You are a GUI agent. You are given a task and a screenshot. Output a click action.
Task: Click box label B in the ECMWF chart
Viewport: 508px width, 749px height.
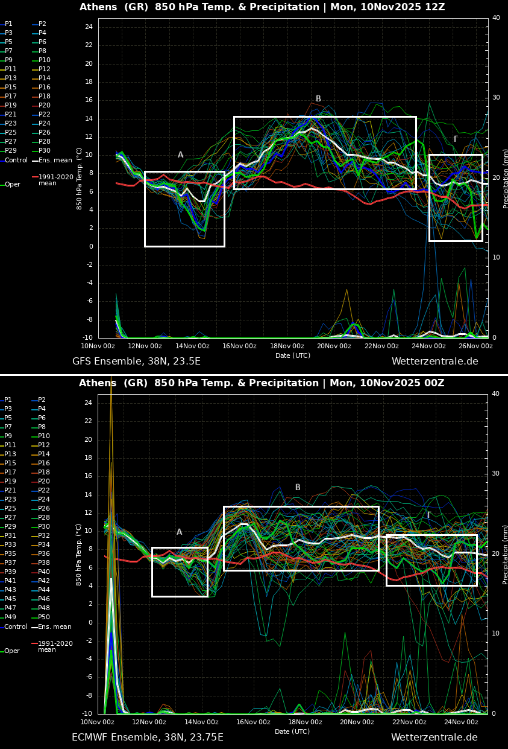298,488
